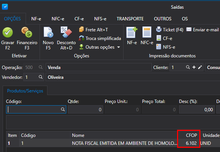Click the blue checkmark app icon

tap(5, 7)
